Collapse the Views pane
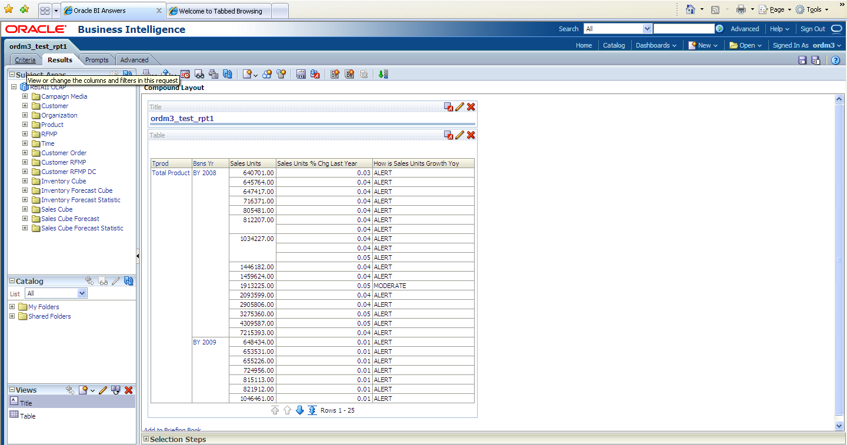 [x=12, y=390]
